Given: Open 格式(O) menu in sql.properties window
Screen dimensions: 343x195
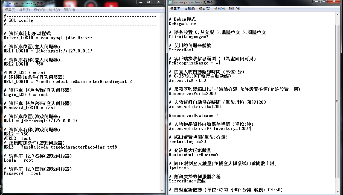Looking at the screenshot, I should click(x=39, y=10).
